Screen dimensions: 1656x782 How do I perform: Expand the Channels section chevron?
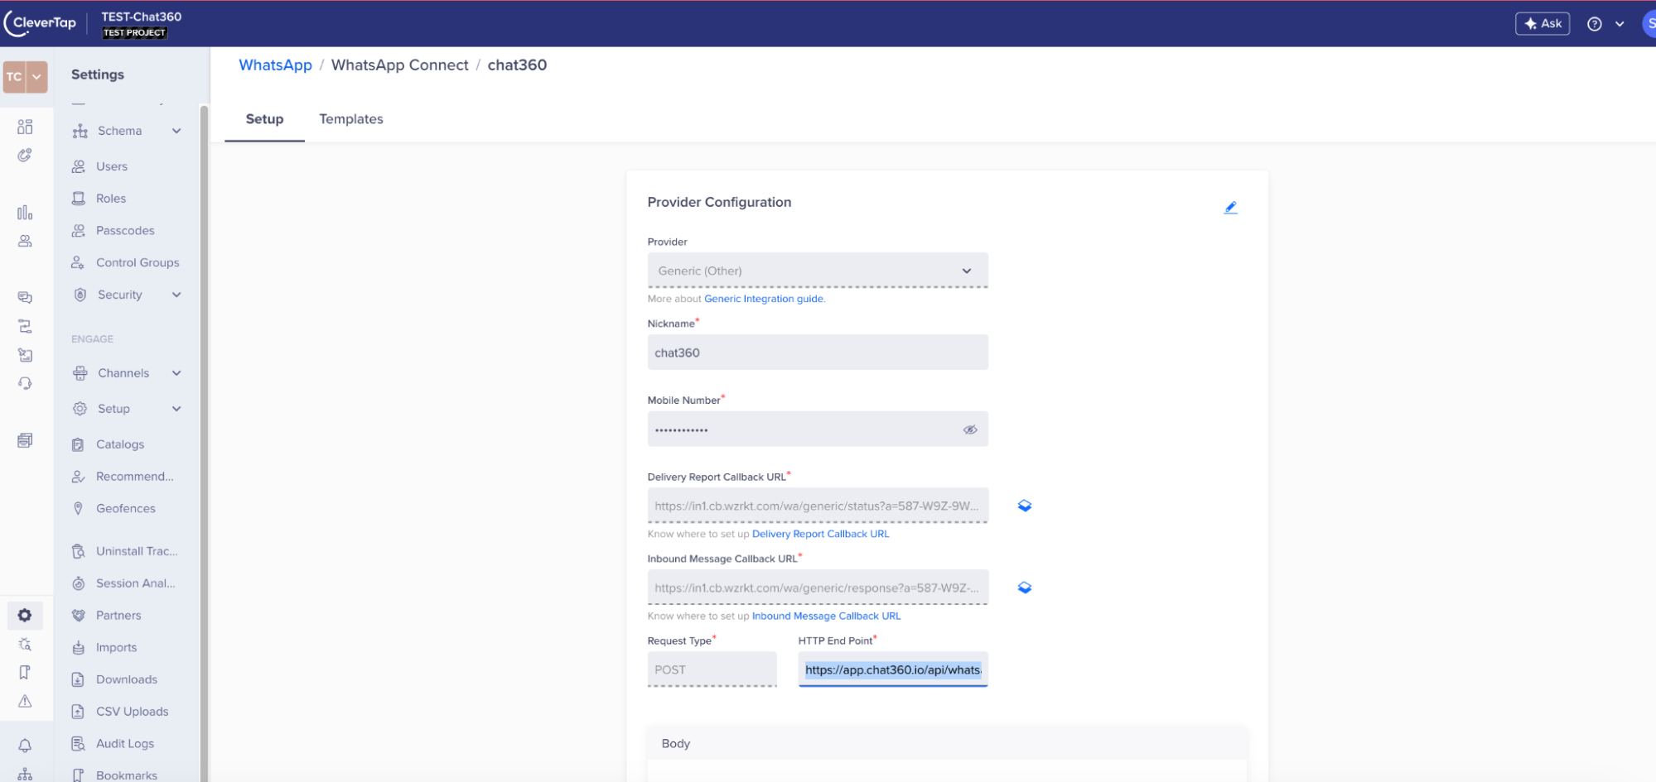pos(176,373)
